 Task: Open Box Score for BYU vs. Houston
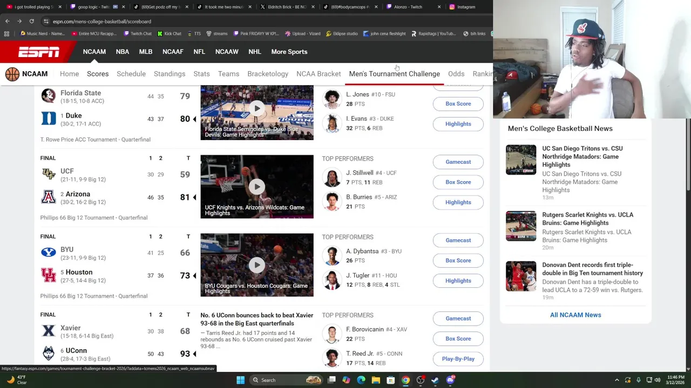pos(458,260)
